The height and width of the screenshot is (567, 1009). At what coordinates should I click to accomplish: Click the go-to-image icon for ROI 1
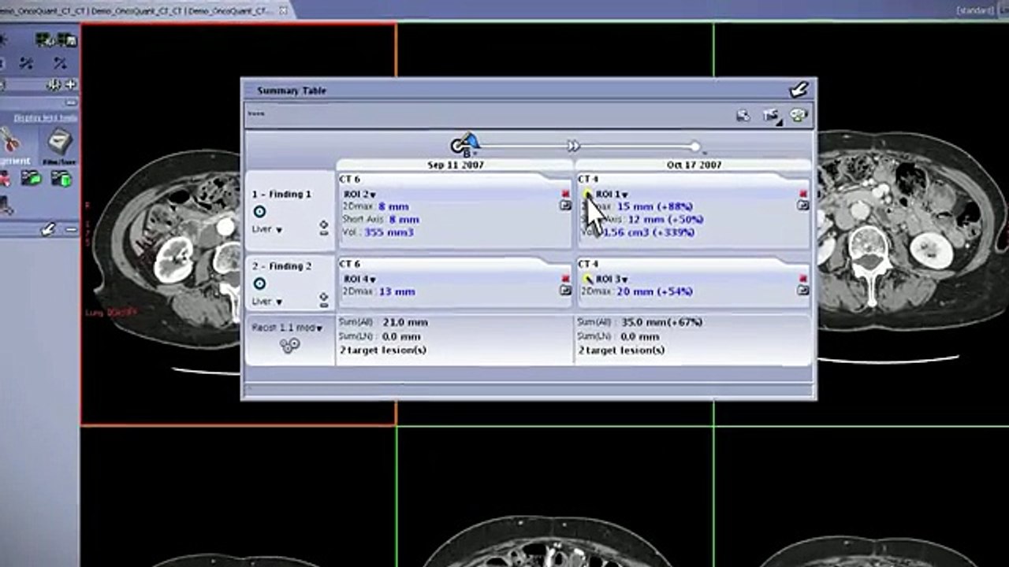pyautogui.click(x=803, y=205)
